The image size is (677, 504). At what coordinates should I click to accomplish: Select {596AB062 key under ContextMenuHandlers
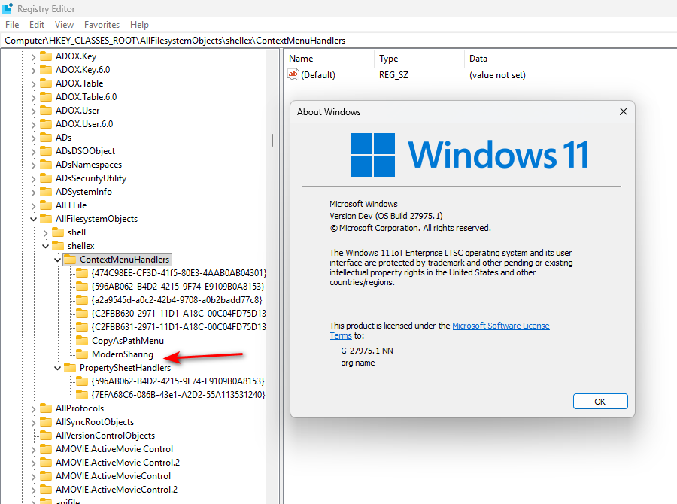point(178,287)
